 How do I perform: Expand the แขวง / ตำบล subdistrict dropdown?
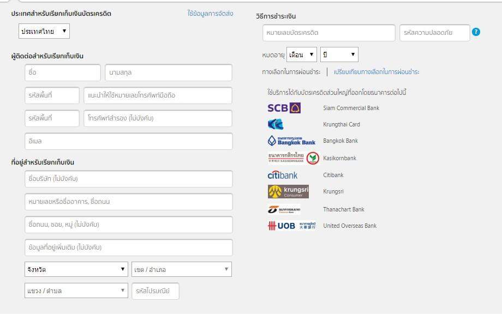tap(76, 291)
